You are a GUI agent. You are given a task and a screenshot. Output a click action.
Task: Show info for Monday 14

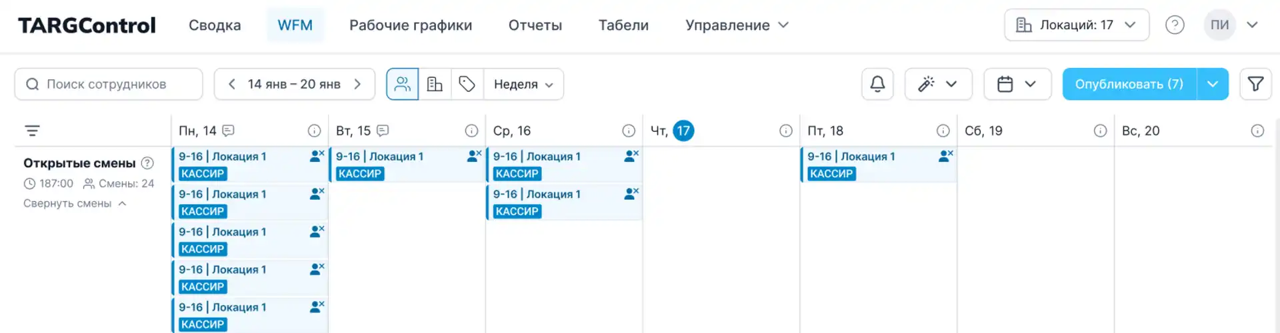click(314, 131)
